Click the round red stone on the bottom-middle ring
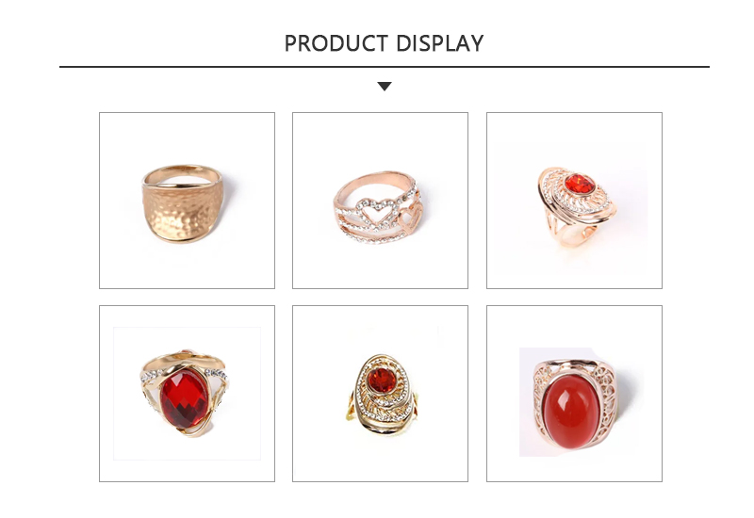 click(382, 380)
